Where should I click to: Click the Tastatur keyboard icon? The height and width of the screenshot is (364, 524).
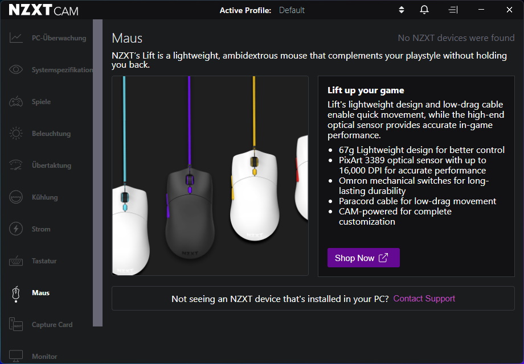[x=15, y=260]
